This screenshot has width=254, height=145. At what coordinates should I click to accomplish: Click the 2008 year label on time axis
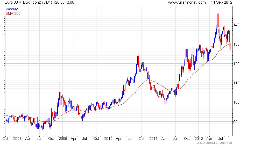click(x=17, y=139)
